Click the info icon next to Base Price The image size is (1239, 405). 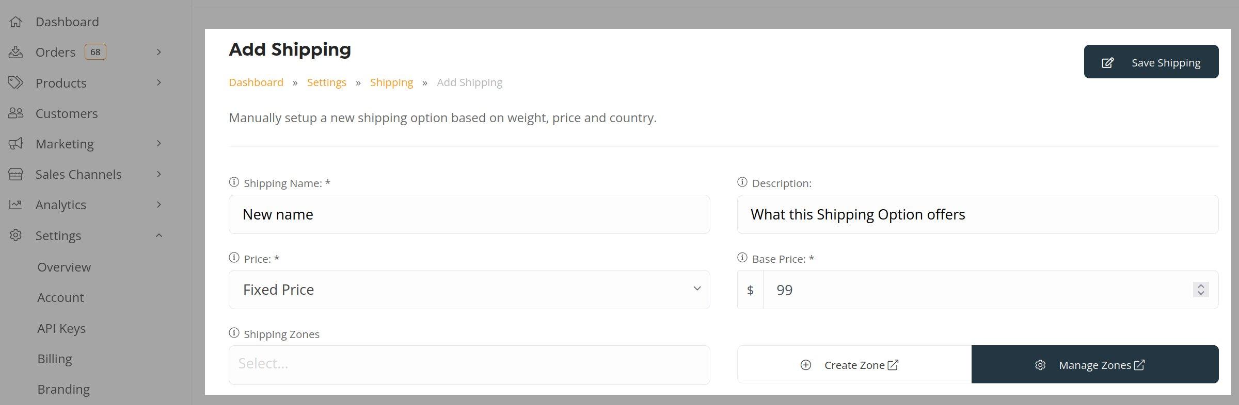coord(742,258)
